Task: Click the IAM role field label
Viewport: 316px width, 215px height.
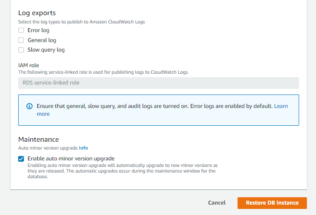Action: pyautogui.click(x=29, y=65)
